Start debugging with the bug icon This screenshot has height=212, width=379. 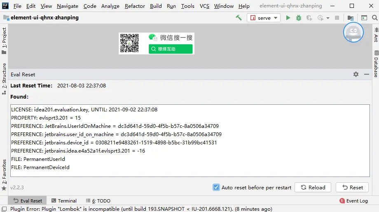tap(299, 18)
